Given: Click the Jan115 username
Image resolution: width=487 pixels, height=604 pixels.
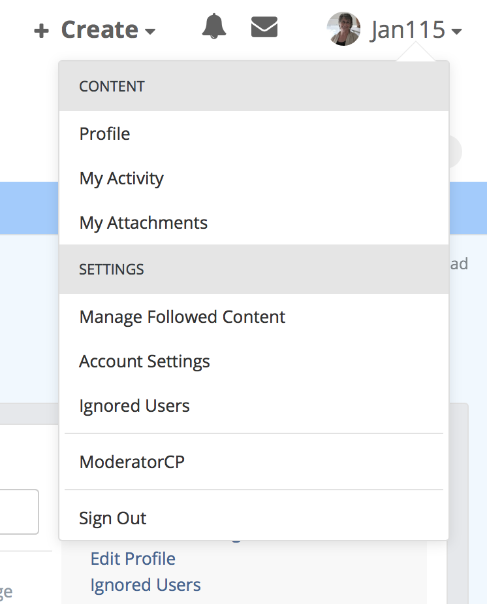Looking at the screenshot, I should point(407,29).
